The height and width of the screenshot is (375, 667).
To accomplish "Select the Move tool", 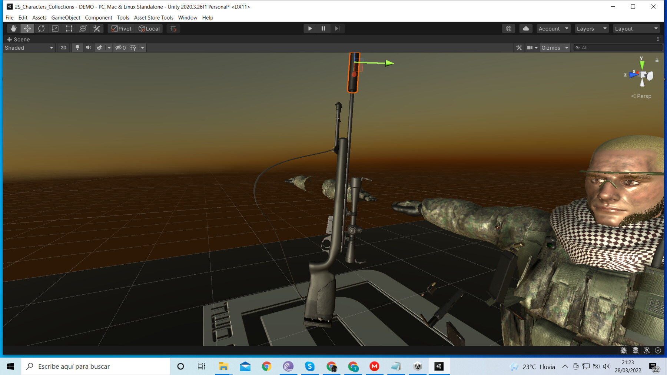I will click(x=27, y=29).
